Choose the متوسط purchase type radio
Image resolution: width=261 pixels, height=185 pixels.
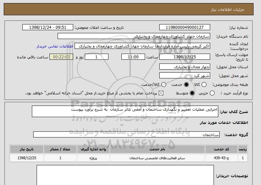point(192,93)
